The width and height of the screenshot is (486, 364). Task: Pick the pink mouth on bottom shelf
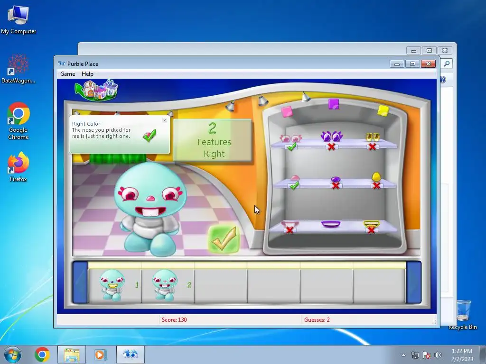pyautogui.click(x=290, y=224)
